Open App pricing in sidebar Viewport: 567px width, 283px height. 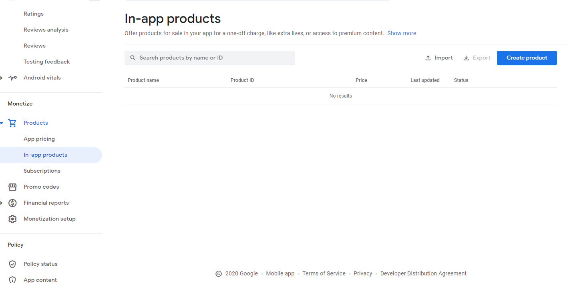[x=39, y=139]
